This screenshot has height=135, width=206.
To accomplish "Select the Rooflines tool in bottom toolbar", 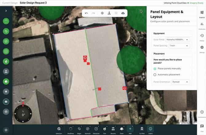I will coord(71,129).
